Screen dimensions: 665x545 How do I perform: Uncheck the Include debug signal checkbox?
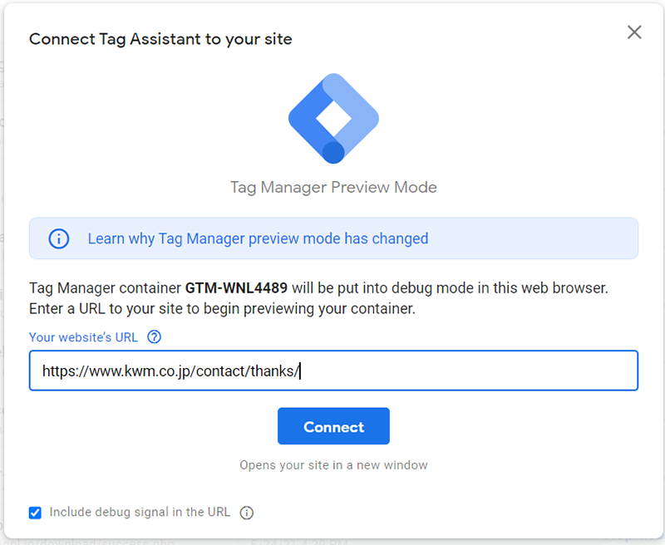(x=35, y=513)
